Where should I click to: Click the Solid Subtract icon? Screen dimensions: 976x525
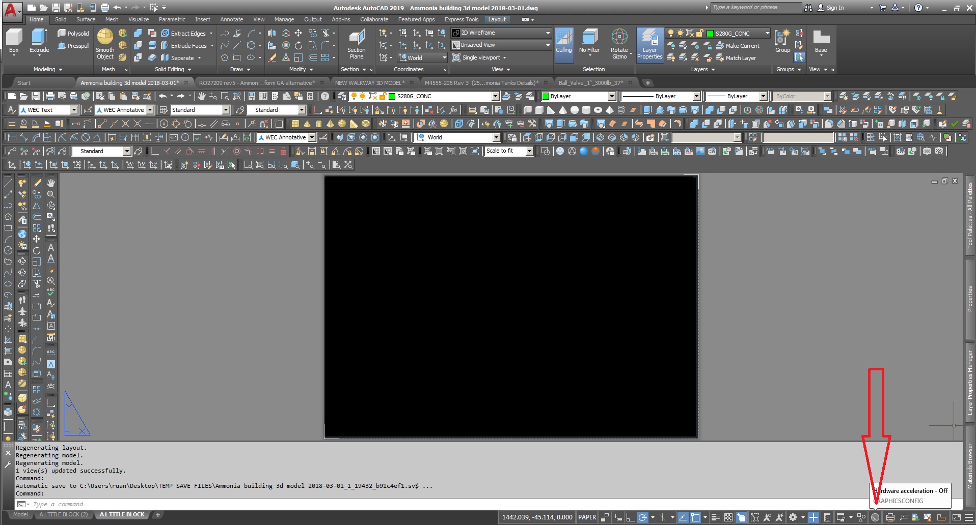(138, 45)
